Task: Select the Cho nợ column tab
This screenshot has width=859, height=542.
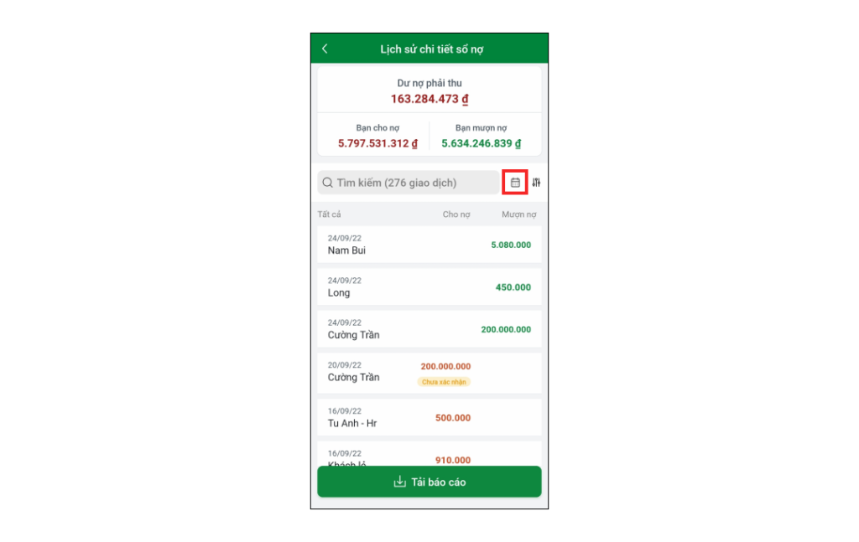Action: pos(456,214)
